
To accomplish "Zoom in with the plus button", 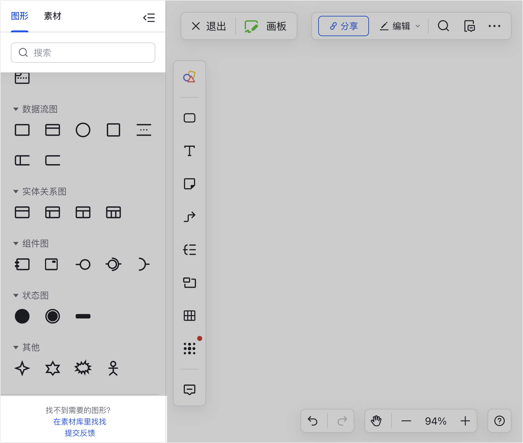I will [x=465, y=421].
